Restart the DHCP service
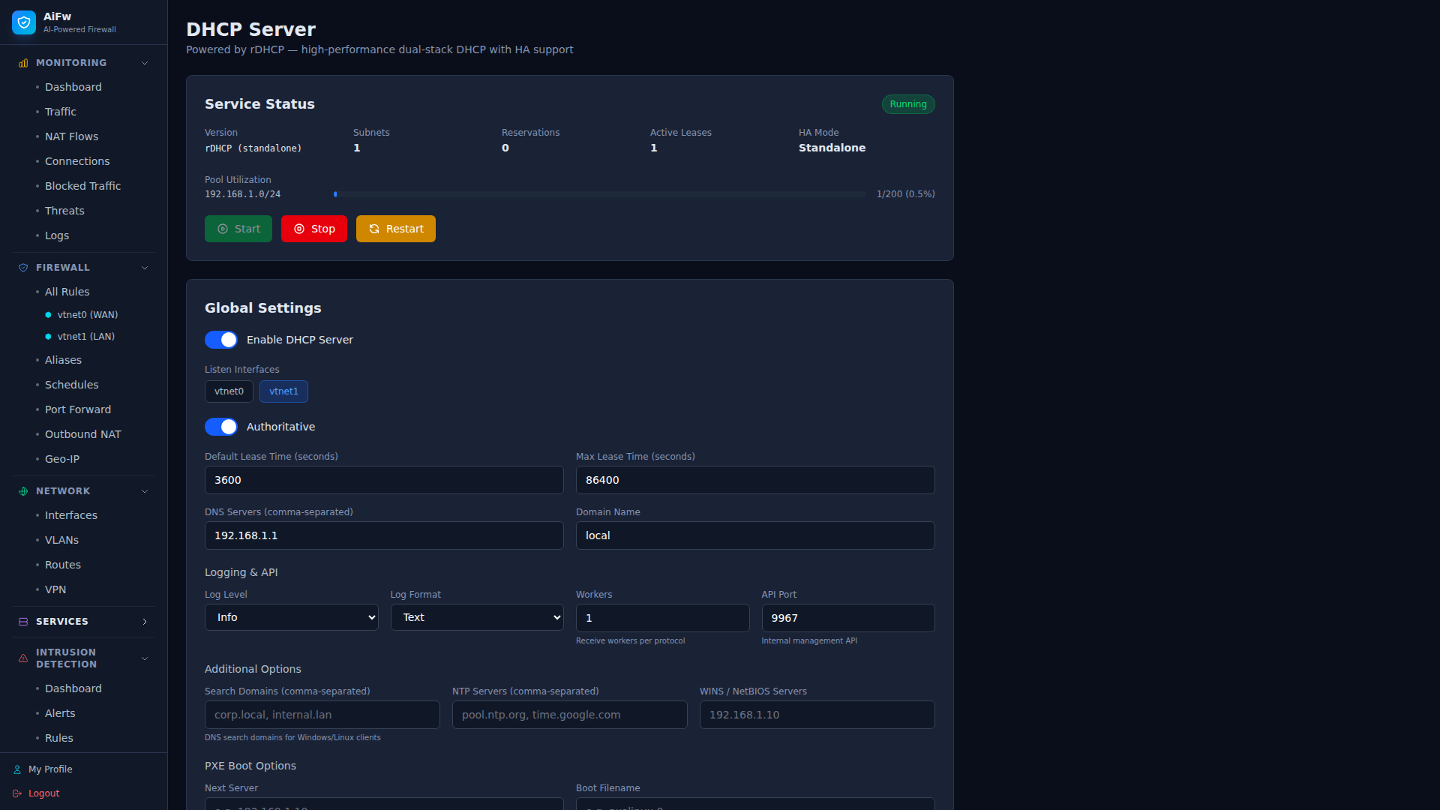This screenshot has width=1440, height=810. click(396, 229)
